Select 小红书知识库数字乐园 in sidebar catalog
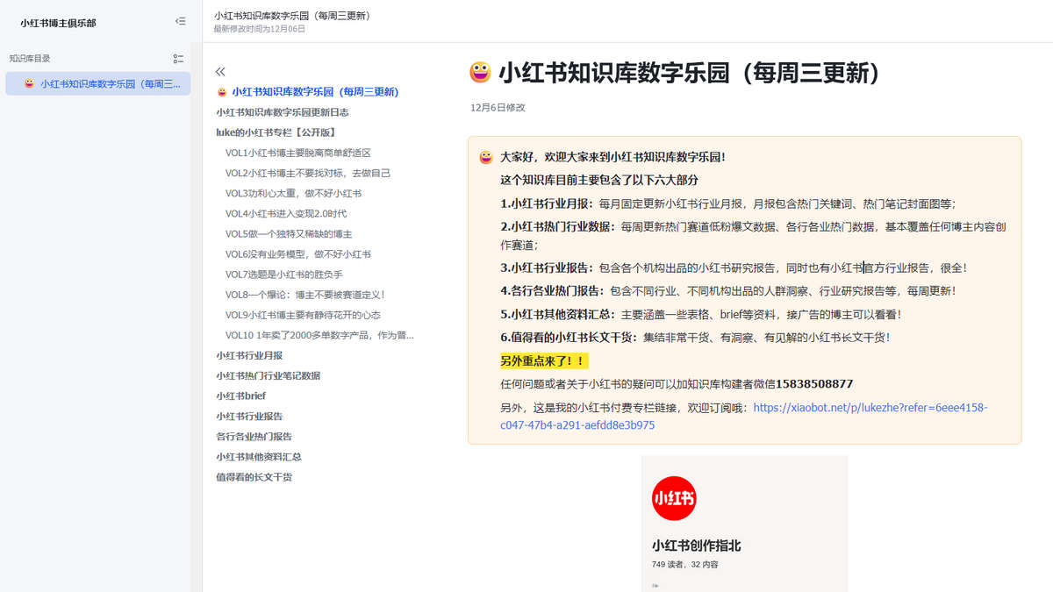Viewport: 1053px width, 592px height. tap(98, 84)
